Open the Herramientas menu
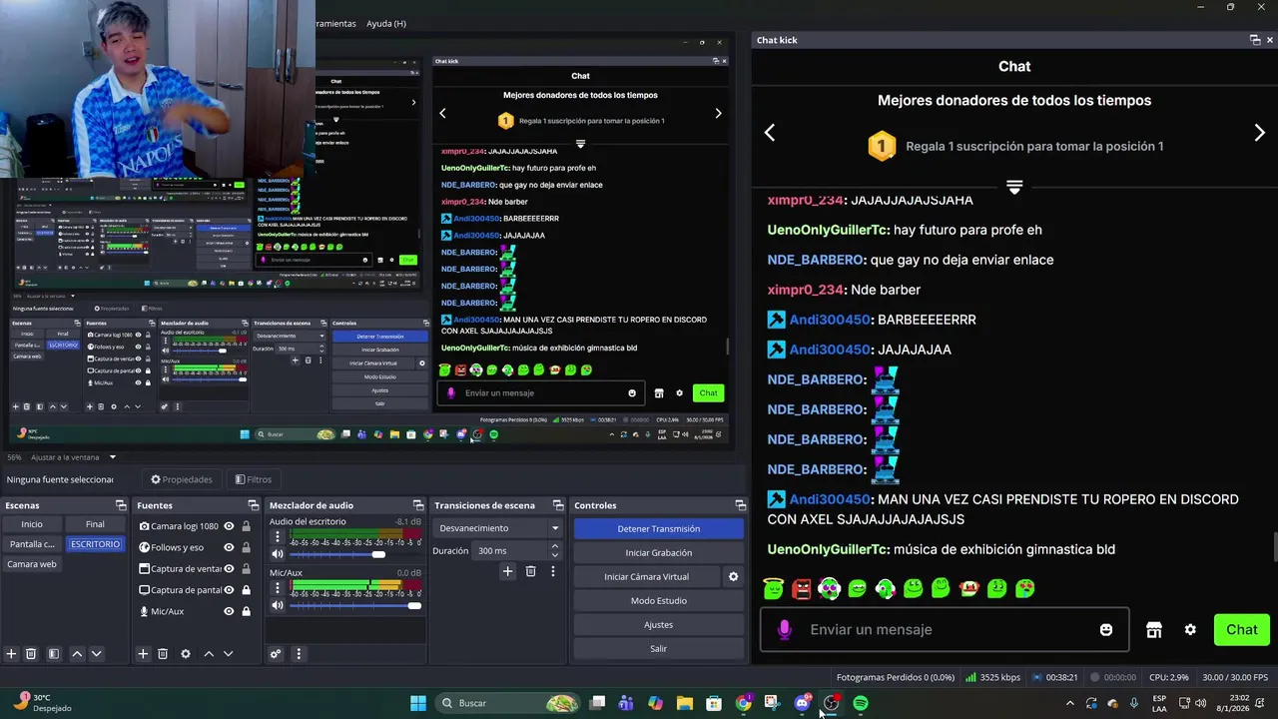Screen dimensions: 1278x719 tap(335, 23)
